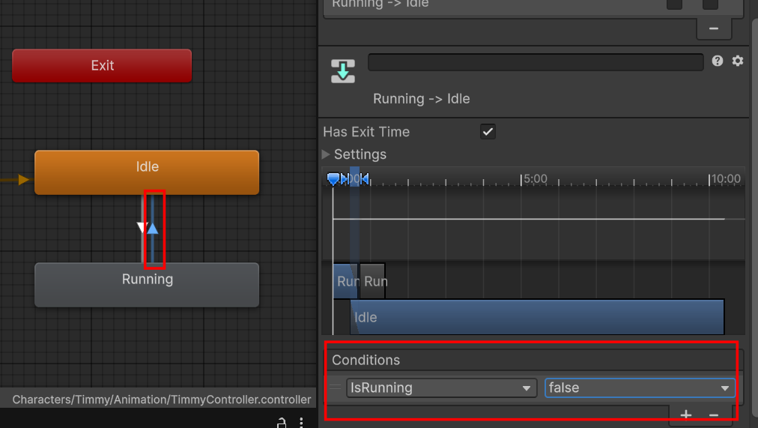Open the IsRunning parameter dropdown
The height and width of the screenshot is (428, 758).
[441, 388]
